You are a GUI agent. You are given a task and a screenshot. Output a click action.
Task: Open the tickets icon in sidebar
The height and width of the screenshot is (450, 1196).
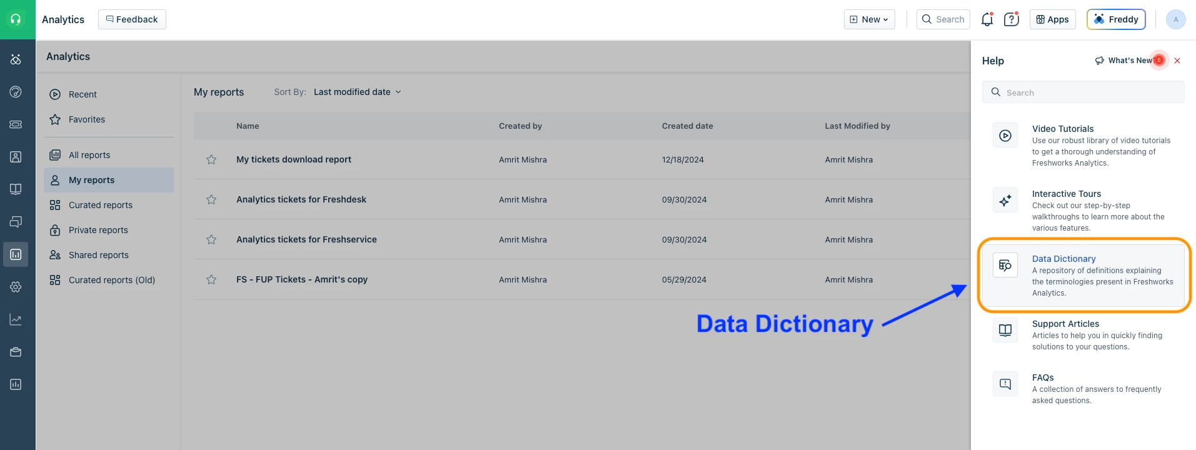coord(16,124)
